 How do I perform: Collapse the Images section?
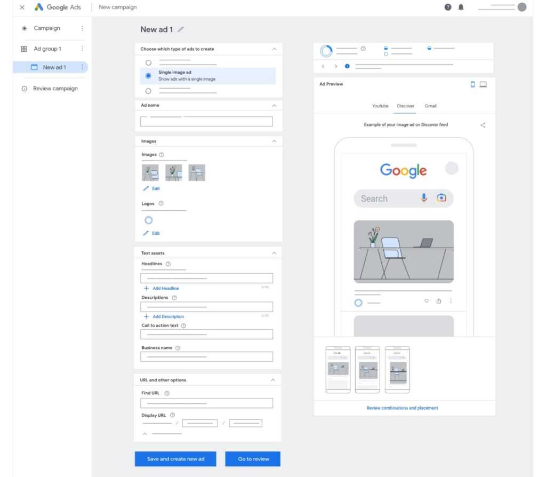pyautogui.click(x=274, y=141)
